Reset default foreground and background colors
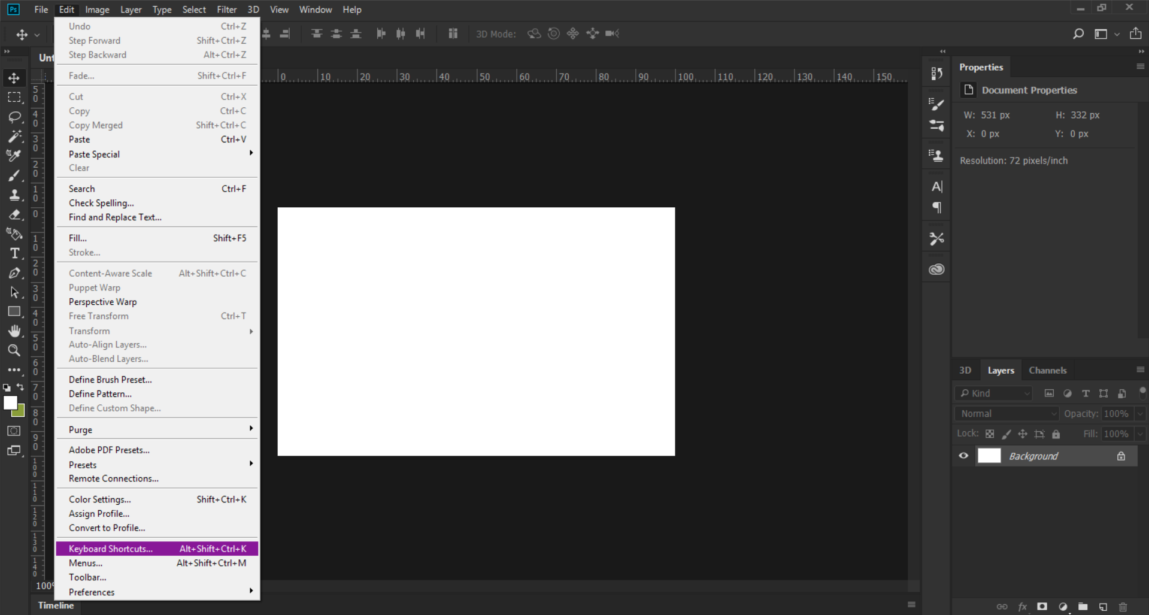 coord(7,388)
